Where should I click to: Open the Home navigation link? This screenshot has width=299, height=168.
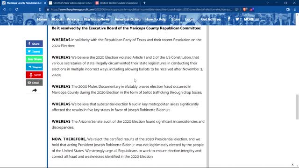click(42, 19)
